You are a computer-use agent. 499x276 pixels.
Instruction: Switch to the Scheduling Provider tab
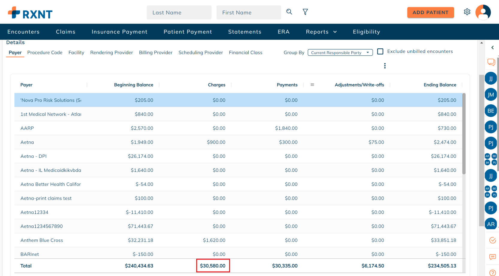pyautogui.click(x=201, y=53)
